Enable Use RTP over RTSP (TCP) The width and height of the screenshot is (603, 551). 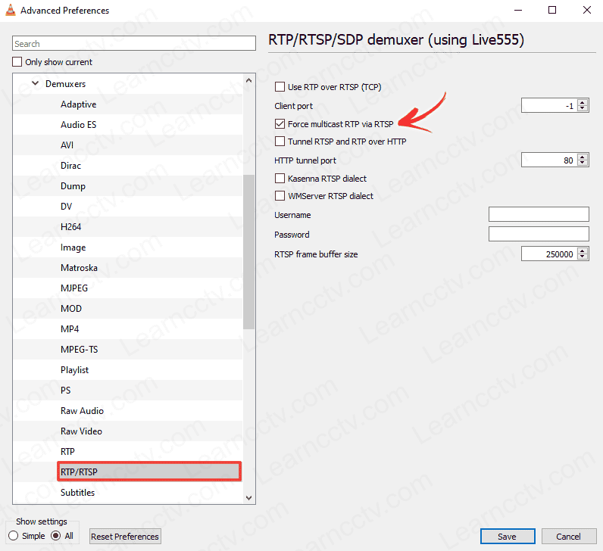pyautogui.click(x=280, y=87)
